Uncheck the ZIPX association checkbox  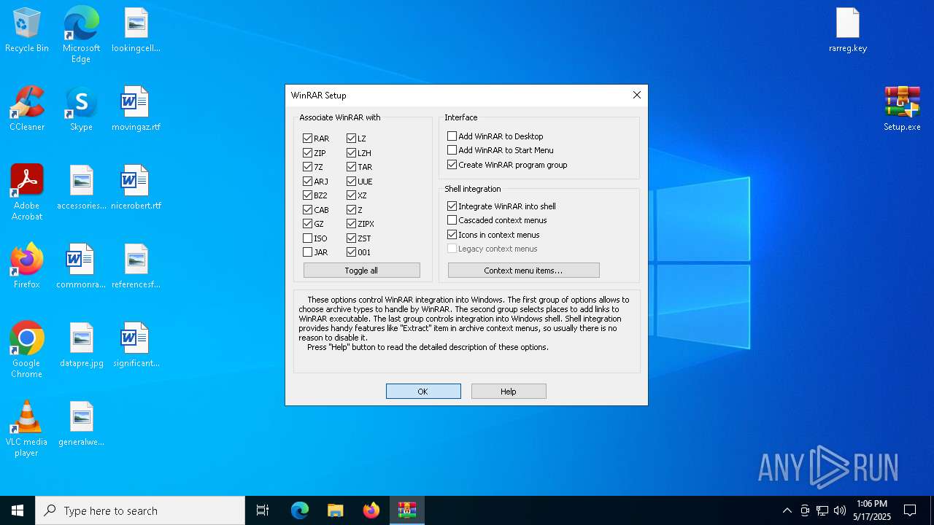[x=351, y=224]
